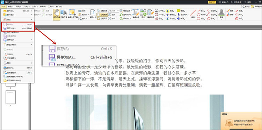
Task: Click the yellow VIP button in title bar
Action: (x=212, y=2)
